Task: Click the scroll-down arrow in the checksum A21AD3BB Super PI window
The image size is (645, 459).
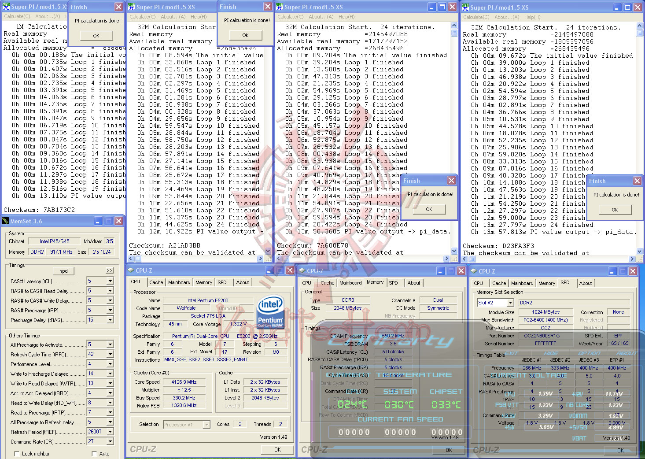Action: coord(268,251)
